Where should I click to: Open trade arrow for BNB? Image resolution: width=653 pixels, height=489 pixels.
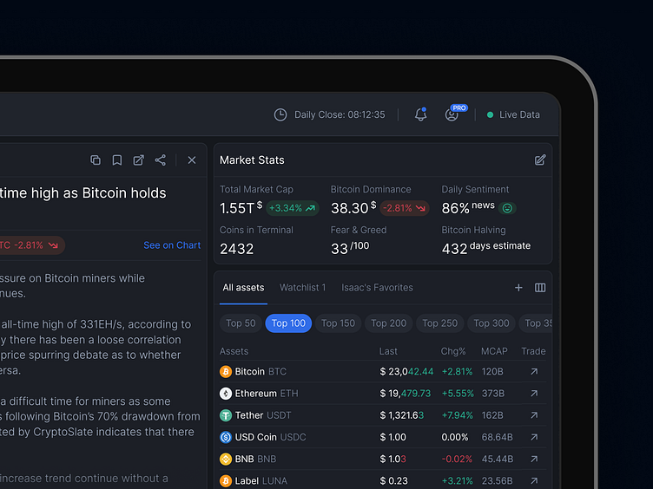[x=534, y=459]
